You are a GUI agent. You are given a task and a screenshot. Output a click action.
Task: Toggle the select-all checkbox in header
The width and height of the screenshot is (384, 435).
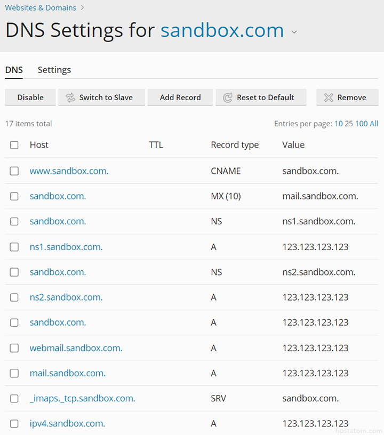pyautogui.click(x=14, y=145)
